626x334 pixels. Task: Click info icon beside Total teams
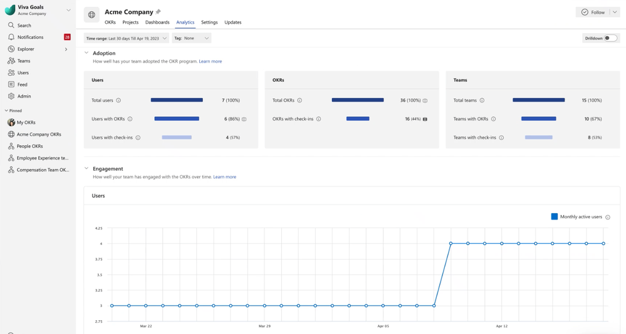pos(482,101)
